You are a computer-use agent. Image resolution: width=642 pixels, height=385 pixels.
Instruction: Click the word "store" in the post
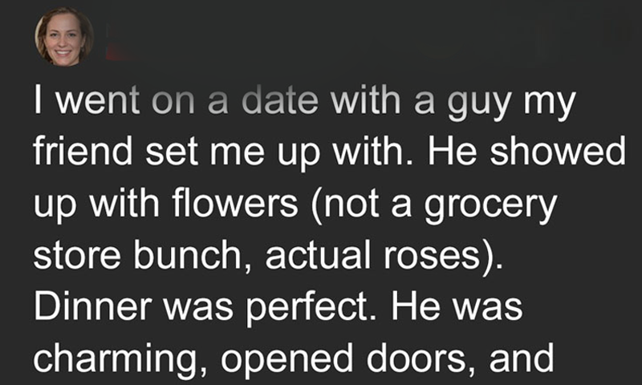[x=77, y=255]
